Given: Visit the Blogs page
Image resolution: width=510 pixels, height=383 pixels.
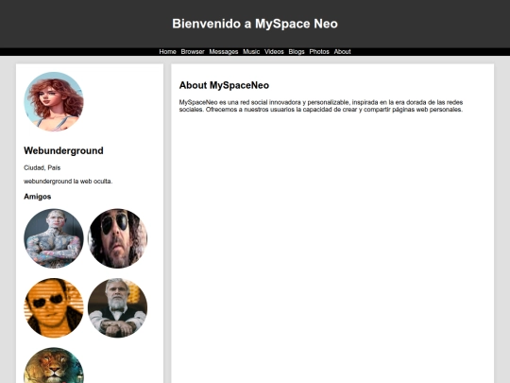Looking at the screenshot, I should [297, 52].
